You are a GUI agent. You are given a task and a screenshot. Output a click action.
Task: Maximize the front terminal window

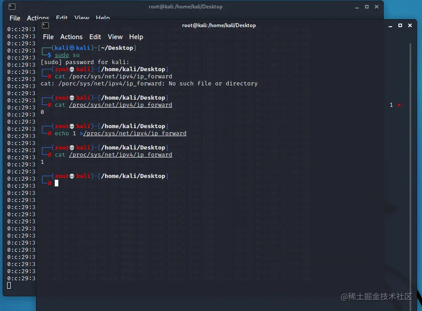pos(400,25)
